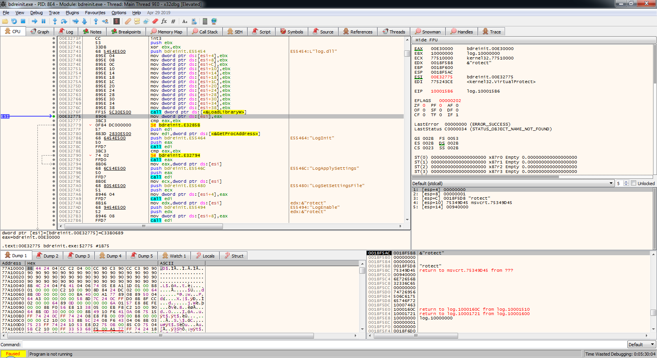The width and height of the screenshot is (657, 358).
Task: Open the Default dropdown beside the command bar
Action: pyautogui.click(x=641, y=345)
